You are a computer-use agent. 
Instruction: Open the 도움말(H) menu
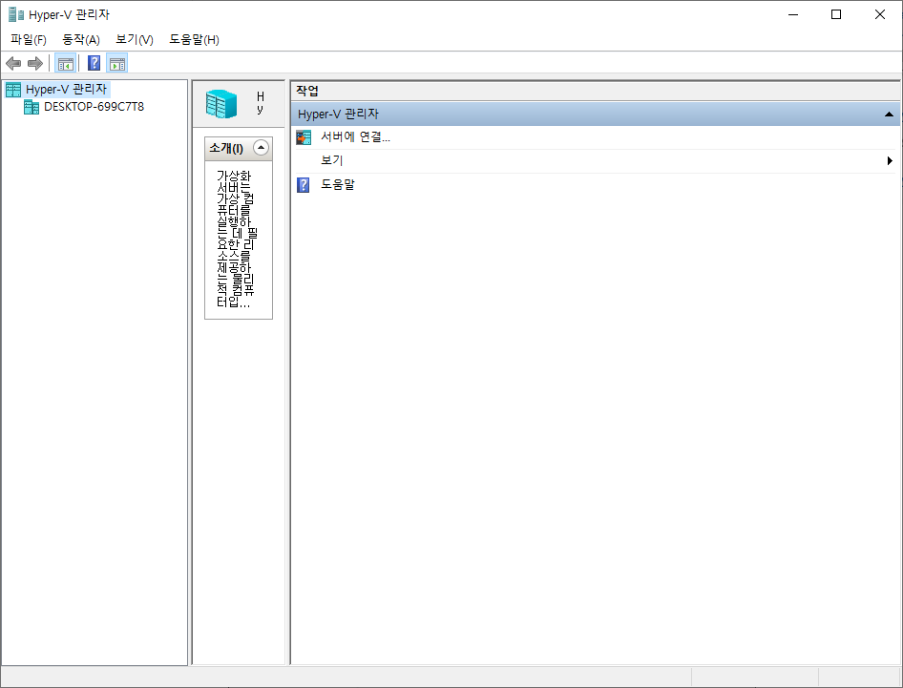coord(194,40)
